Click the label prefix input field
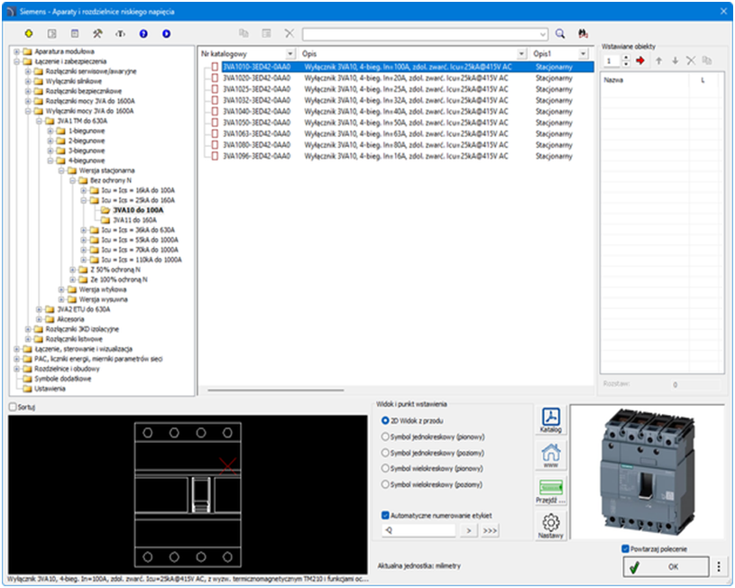 point(420,531)
